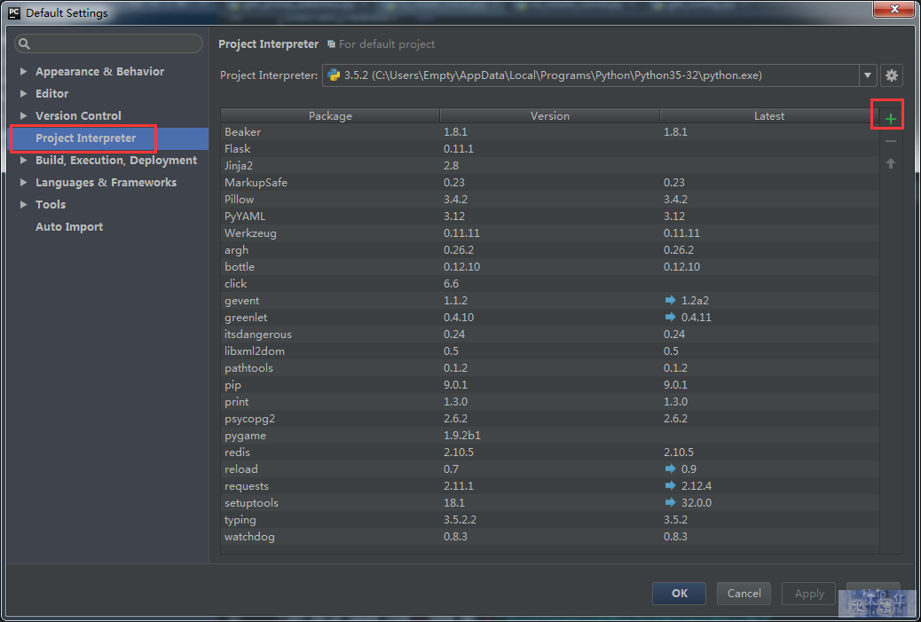
Task: Select Version Control in settings tree
Action: point(78,115)
